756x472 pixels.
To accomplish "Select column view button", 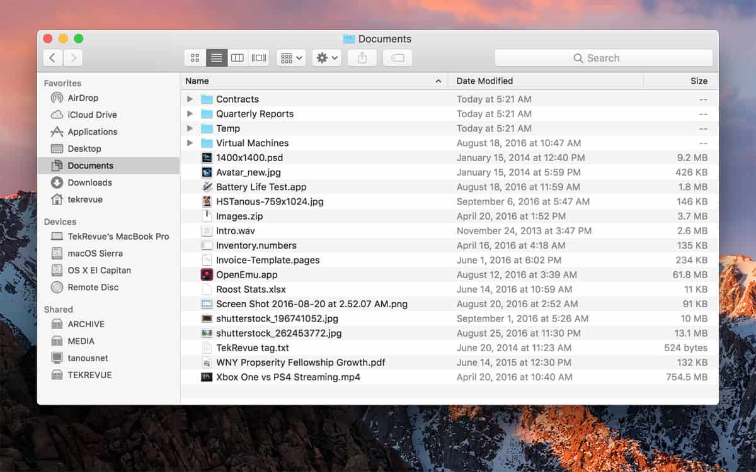I will tap(237, 58).
